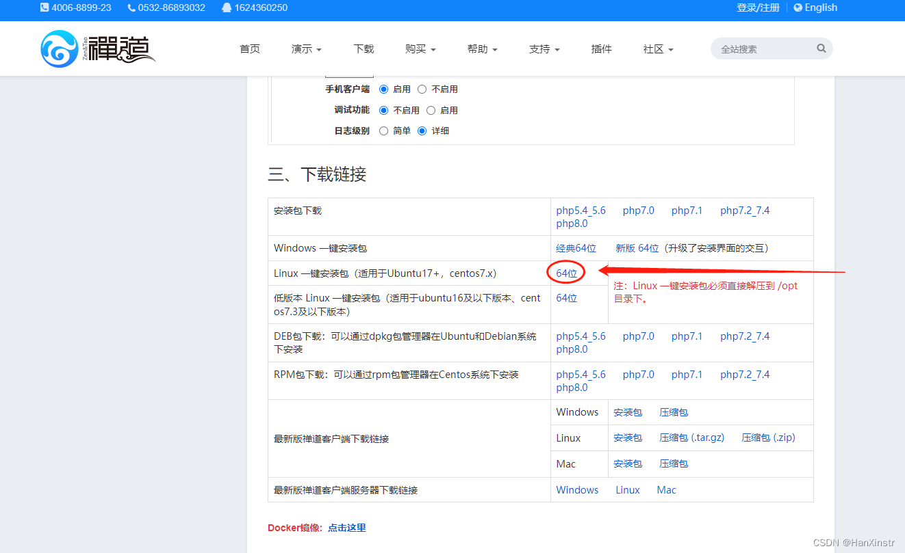
Task: Download RPM包 php7.2_7.4 link
Action: (745, 375)
